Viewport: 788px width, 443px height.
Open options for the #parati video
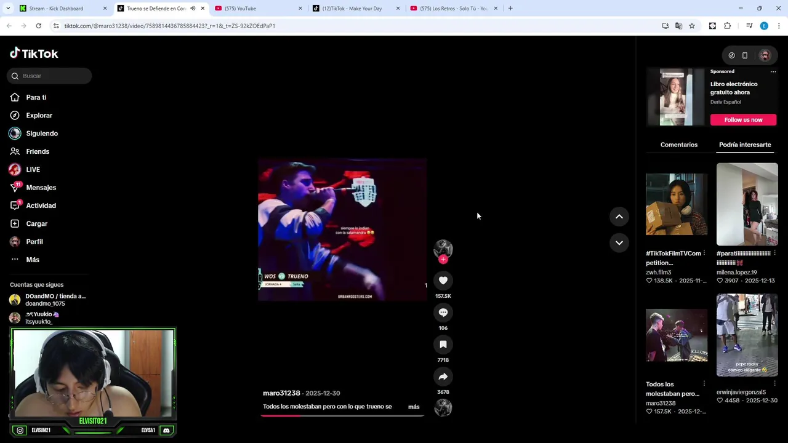774,253
